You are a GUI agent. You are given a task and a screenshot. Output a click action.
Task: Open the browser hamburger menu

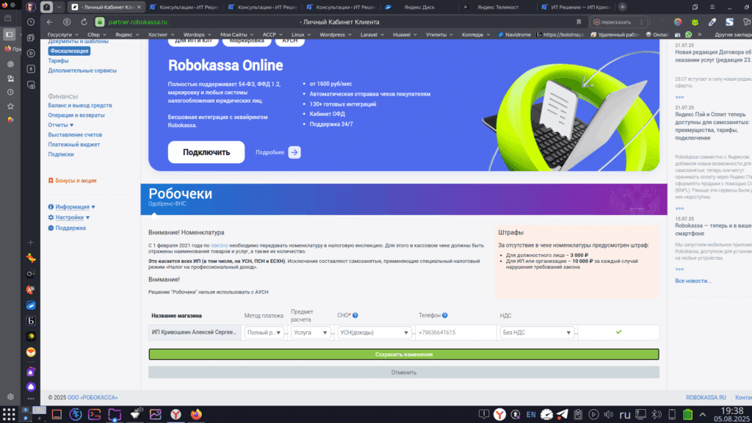point(712,7)
